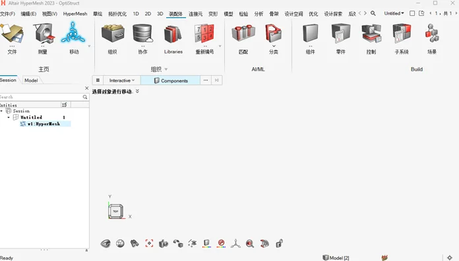Click the browser Search field
459x261 pixels.
point(42,97)
